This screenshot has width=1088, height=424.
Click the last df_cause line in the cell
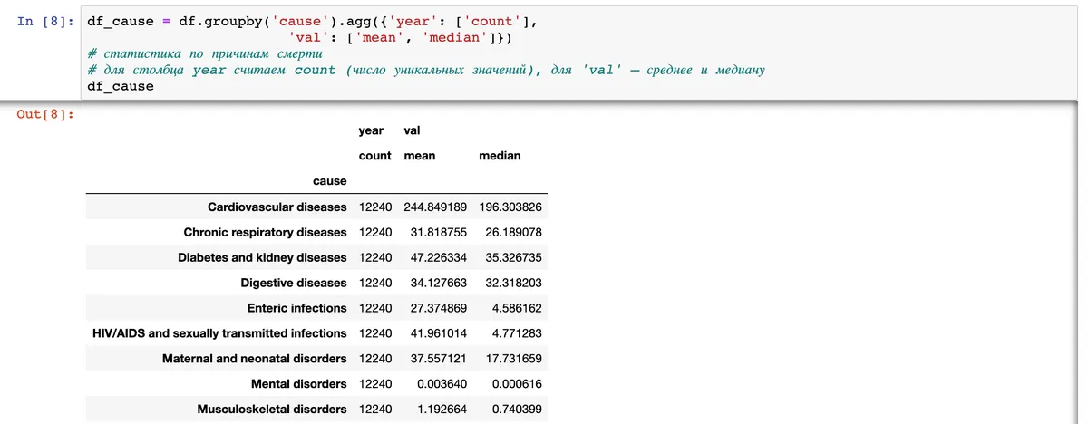(x=121, y=86)
